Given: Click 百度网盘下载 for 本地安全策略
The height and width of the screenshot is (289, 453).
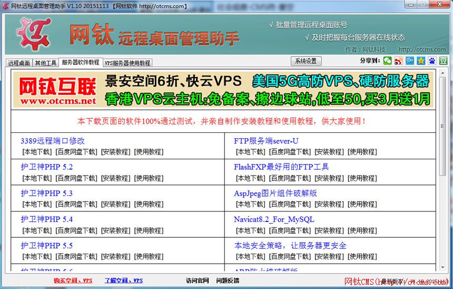Looking at the screenshot, I should click(290, 256).
